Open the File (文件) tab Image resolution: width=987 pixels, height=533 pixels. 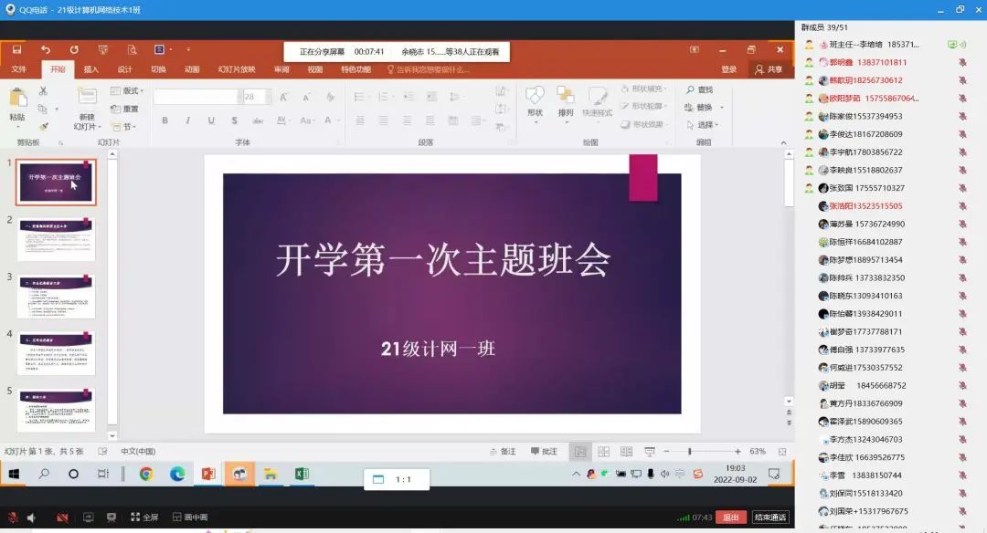tap(19, 69)
